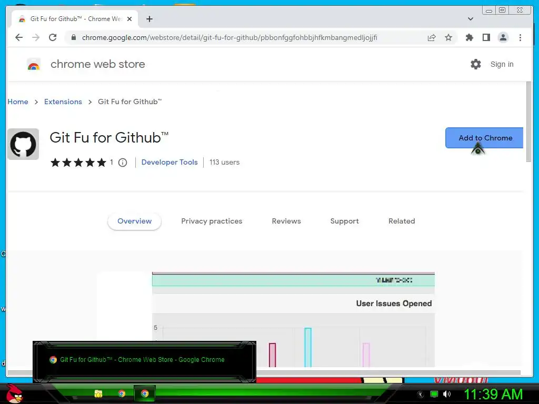This screenshot has width=539, height=404.
Task: Select the Overview tab
Action: [134, 221]
